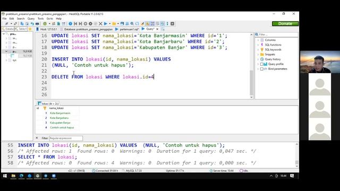The image size is (340, 191).
Task: Select result row 'Kota Banjarmasin'
Action: (x=60, y=113)
